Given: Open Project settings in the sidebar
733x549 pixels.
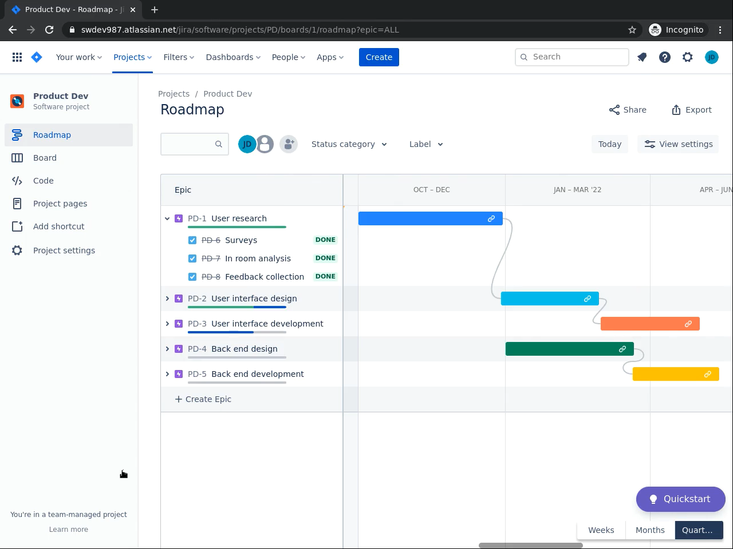Looking at the screenshot, I should [69, 250].
